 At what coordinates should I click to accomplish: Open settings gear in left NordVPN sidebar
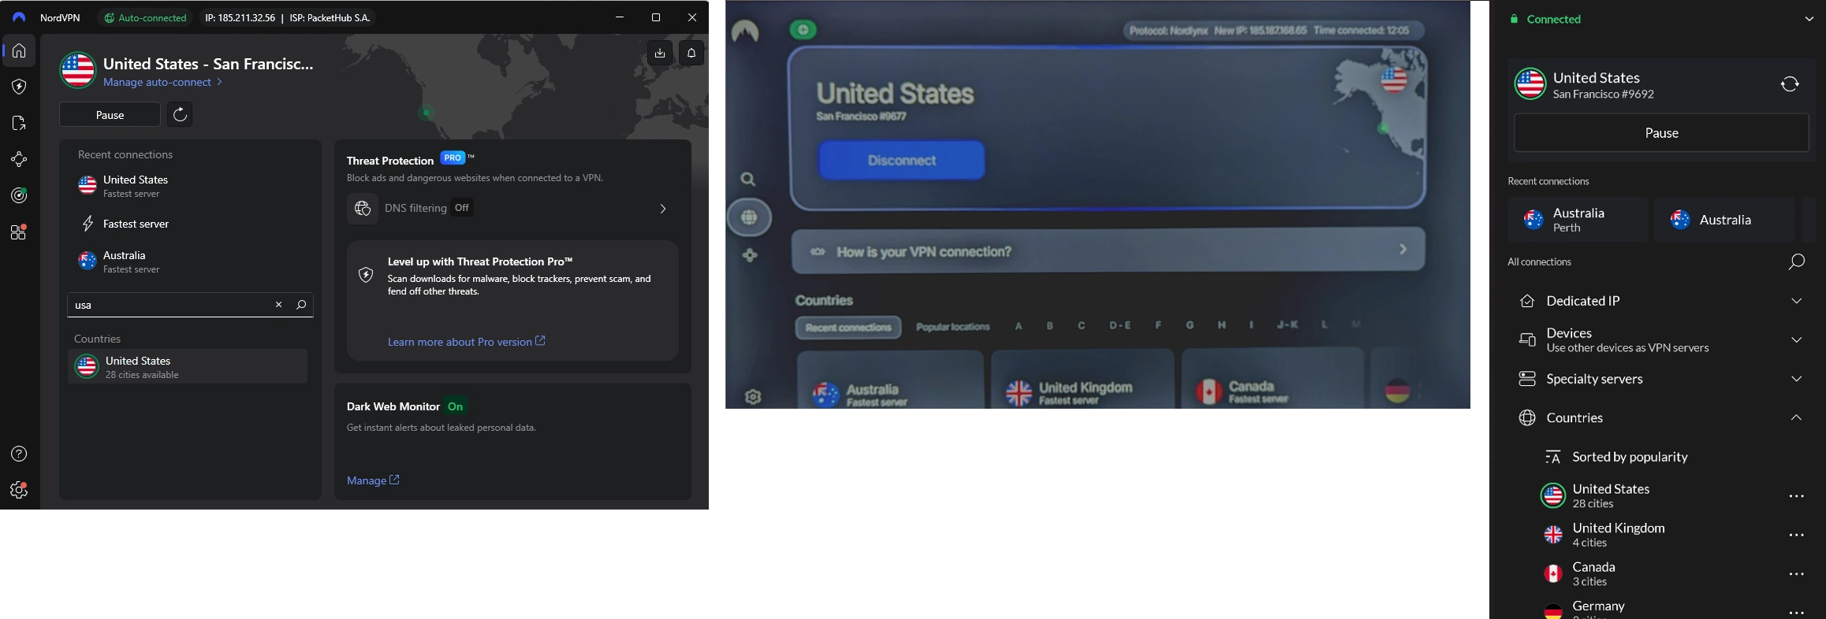[x=19, y=490]
